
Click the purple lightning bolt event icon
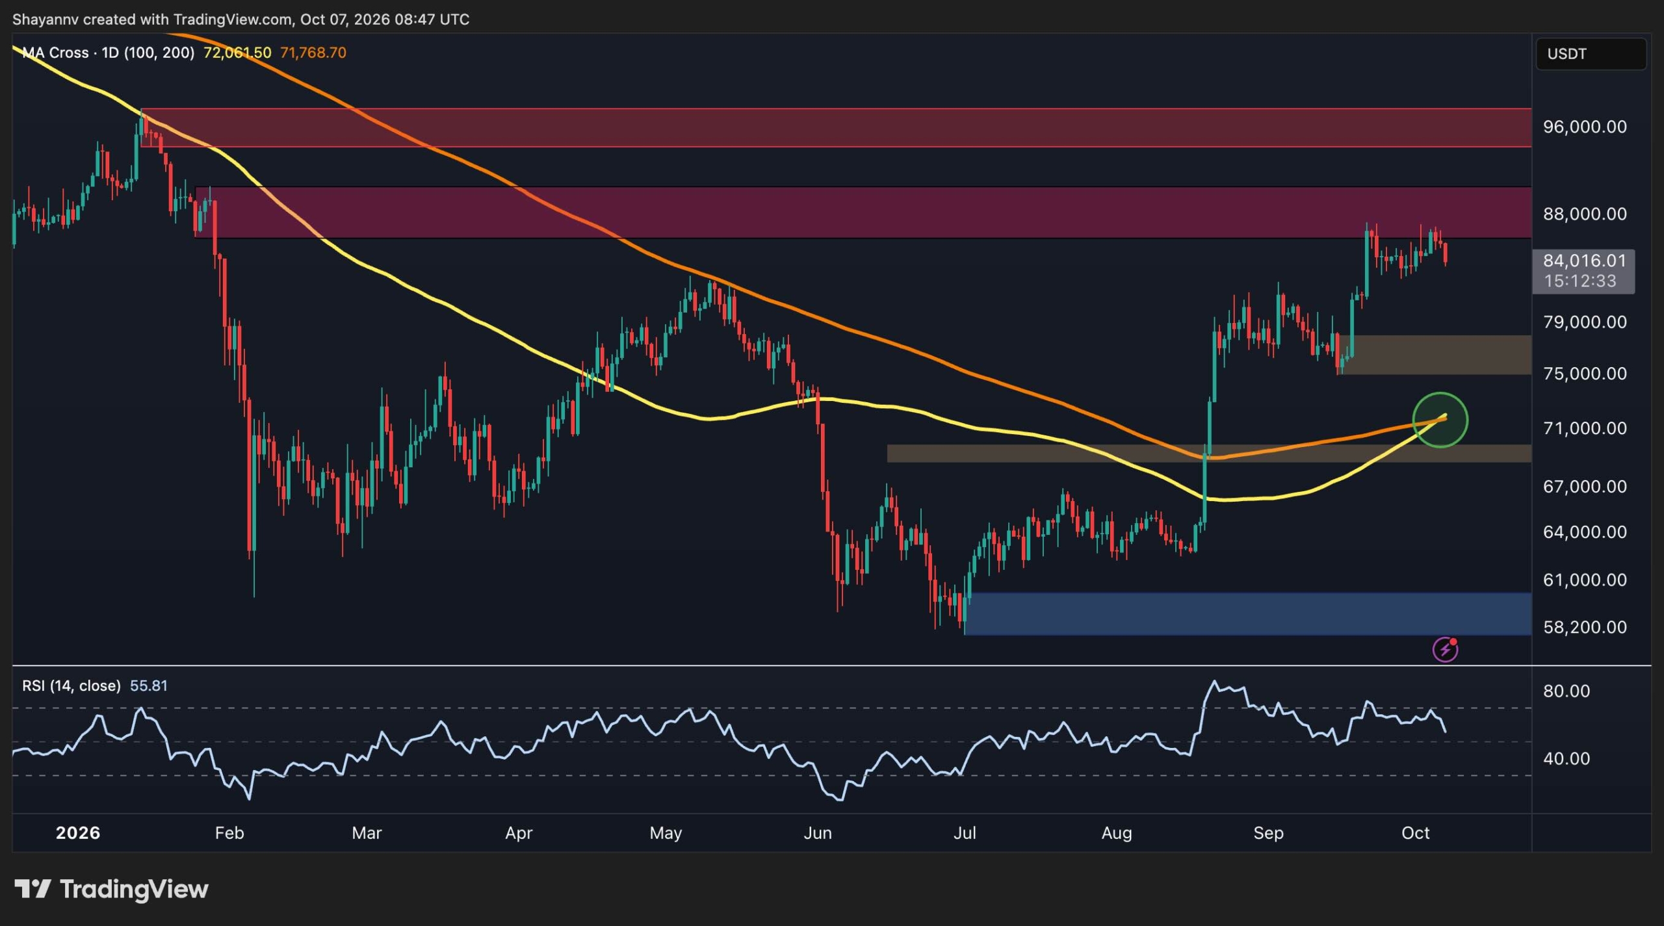(1445, 649)
